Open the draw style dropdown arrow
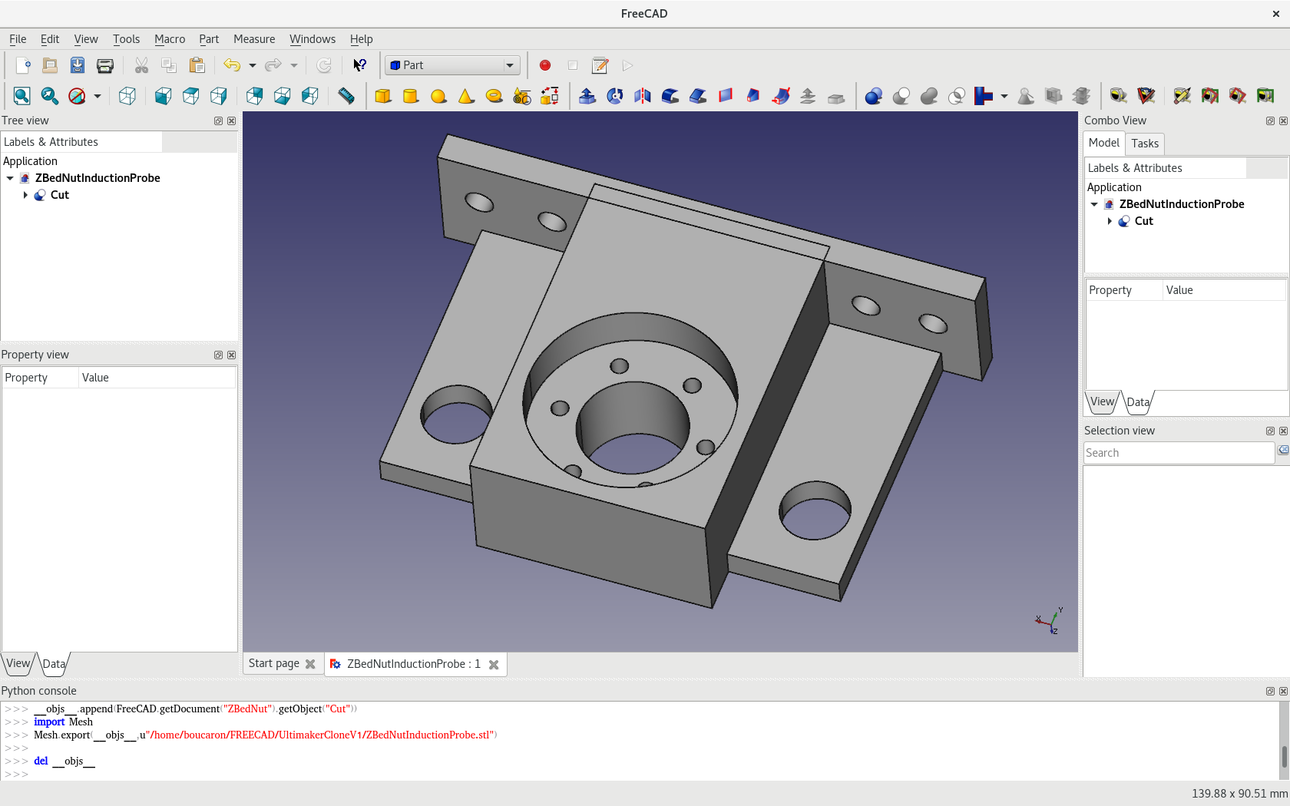Screen dimensions: 1290x806 (98, 96)
